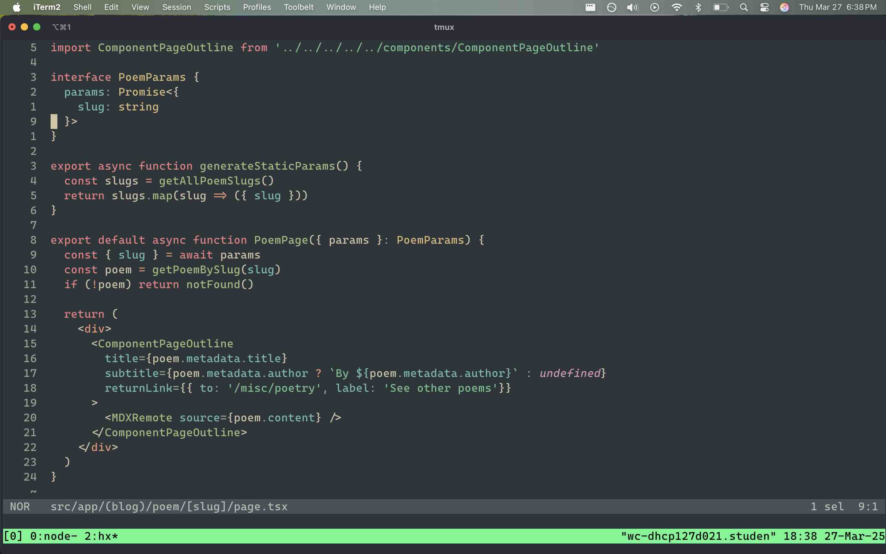Click 'notFound()' call on line 11
This screenshot has width=886, height=554.
[x=220, y=284]
